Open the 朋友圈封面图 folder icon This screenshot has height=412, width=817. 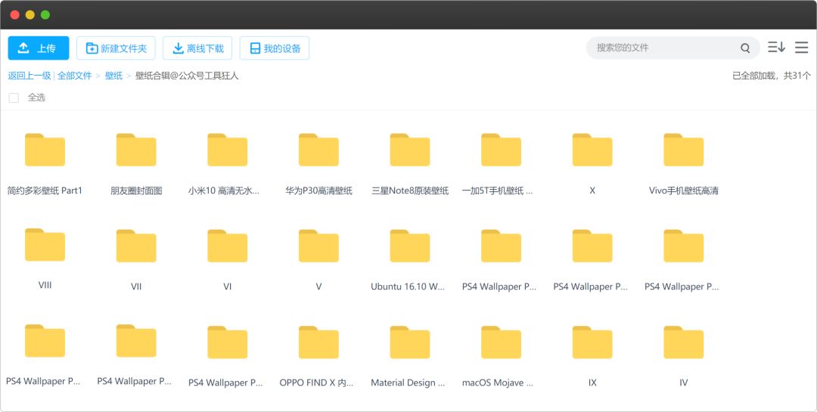pyautogui.click(x=136, y=150)
